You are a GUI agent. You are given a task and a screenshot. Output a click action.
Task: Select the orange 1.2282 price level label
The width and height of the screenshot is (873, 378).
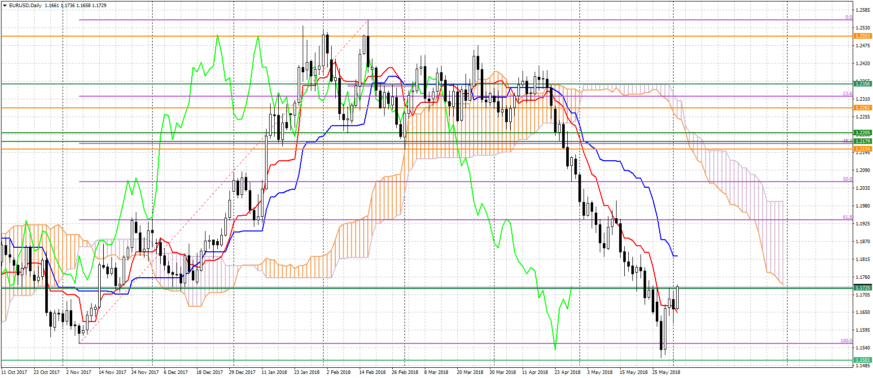(862, 108)
